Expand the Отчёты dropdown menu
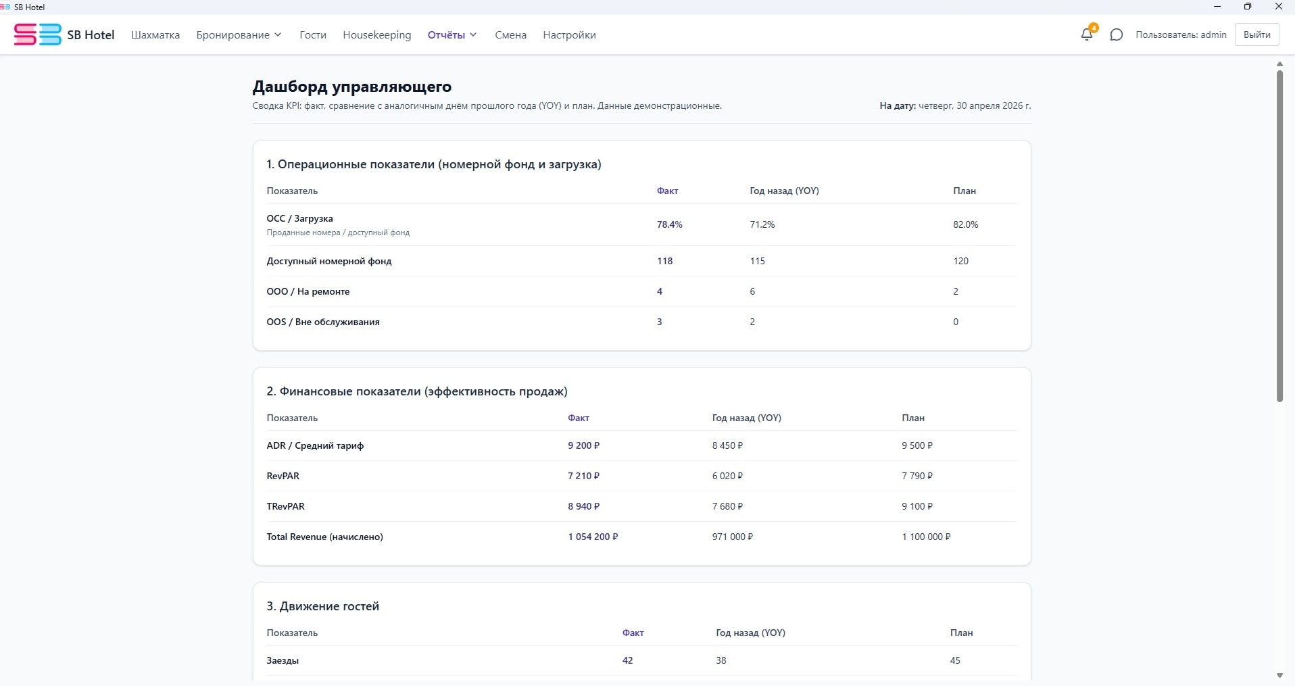 (x=452, y=34)
